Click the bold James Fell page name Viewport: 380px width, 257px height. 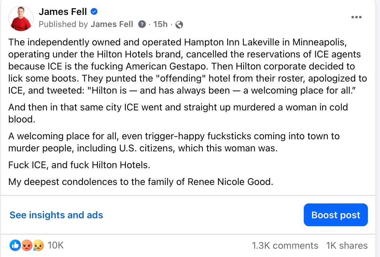point(63,12)
